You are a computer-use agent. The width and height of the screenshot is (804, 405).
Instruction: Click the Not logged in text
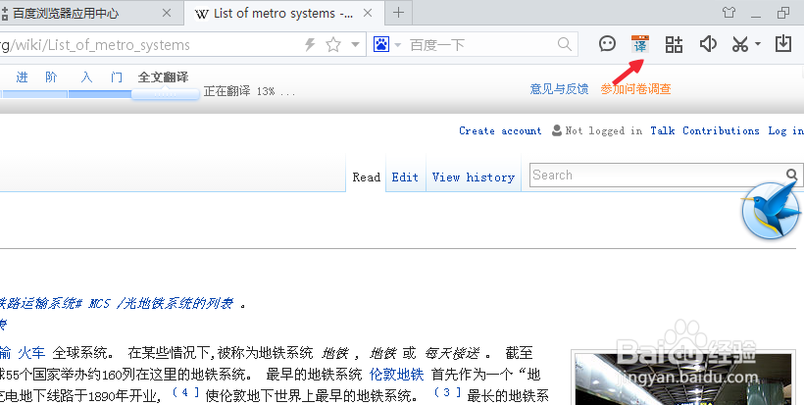(x=604, y=130)
